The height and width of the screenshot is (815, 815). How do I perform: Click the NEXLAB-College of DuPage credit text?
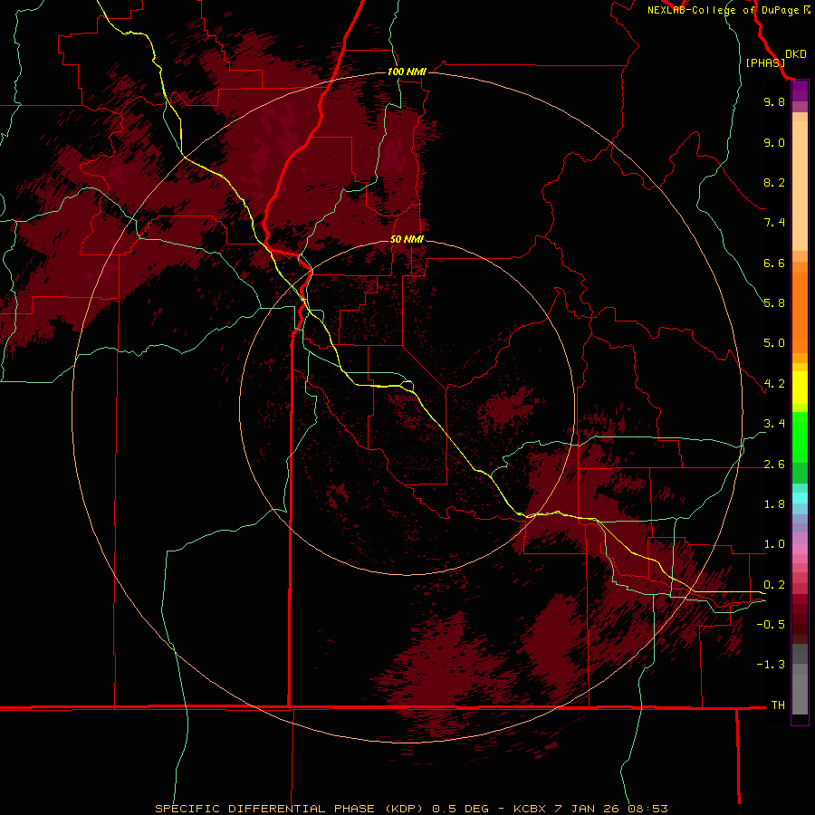pos(723,10)
